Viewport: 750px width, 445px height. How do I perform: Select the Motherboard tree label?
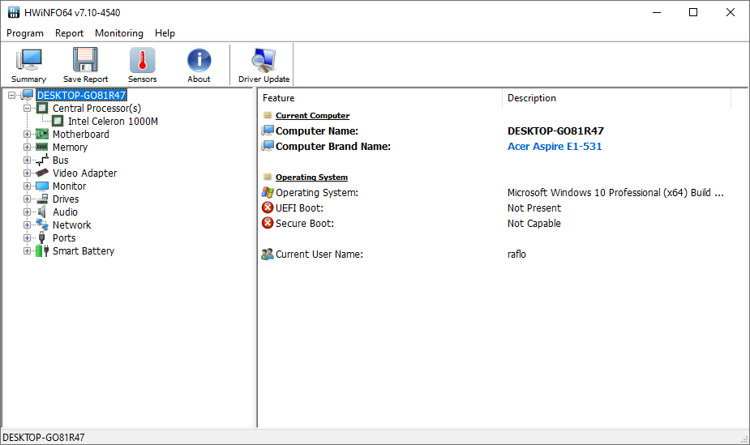81,135
